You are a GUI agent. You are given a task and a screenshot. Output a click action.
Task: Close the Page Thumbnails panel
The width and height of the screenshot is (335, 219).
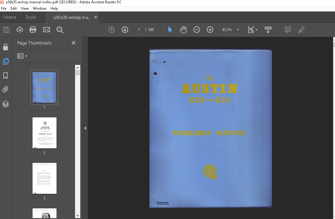(74, 43)
